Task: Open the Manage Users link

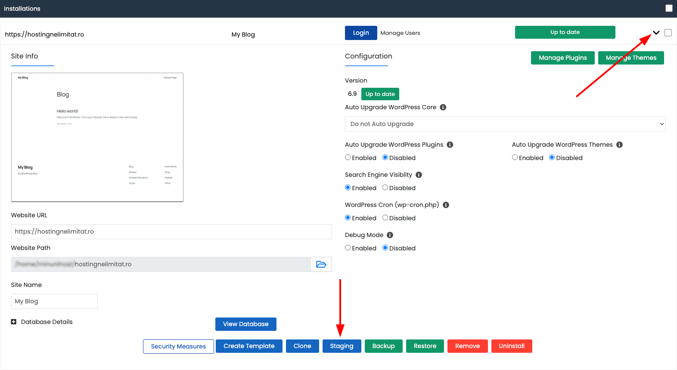Action: coord(400,33)
